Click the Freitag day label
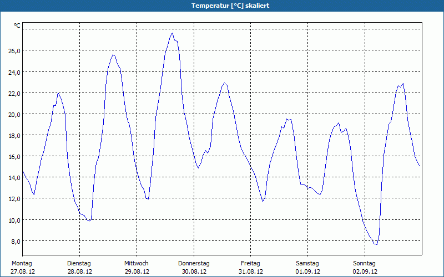Screen dimensions: 444x277 coord(250,264)
